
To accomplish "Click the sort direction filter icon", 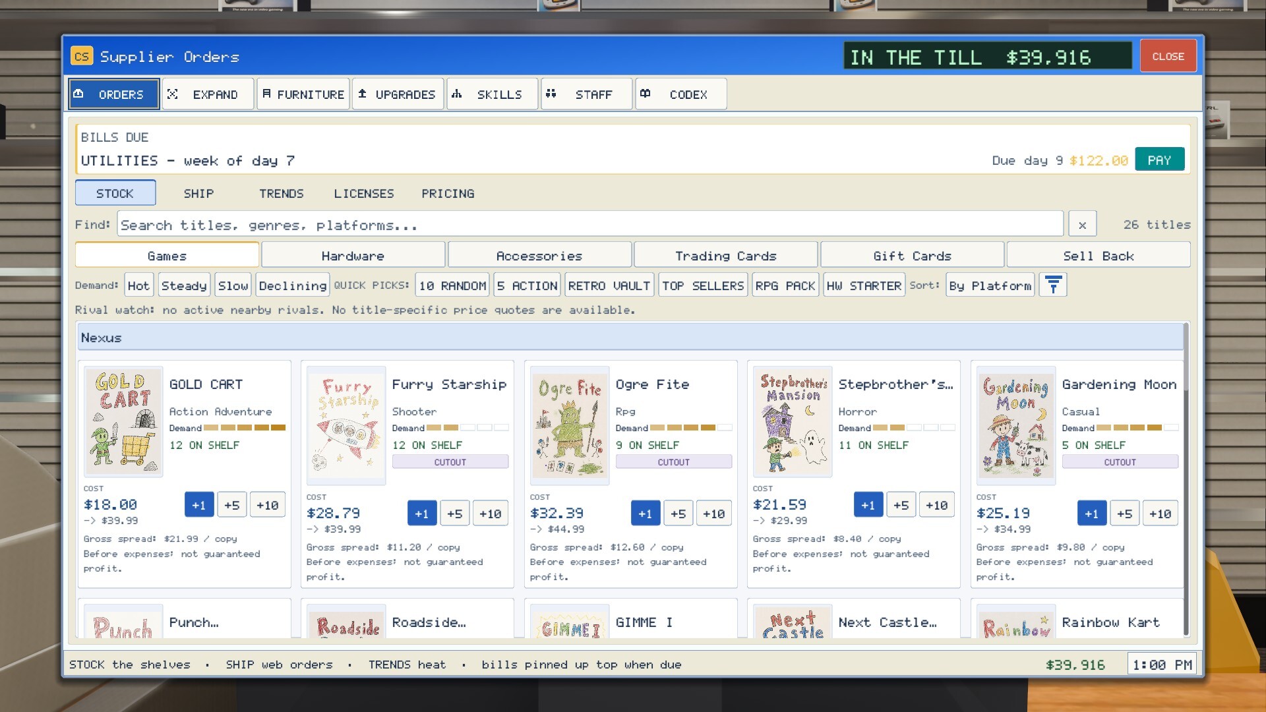I will [x=1053, y=285].
